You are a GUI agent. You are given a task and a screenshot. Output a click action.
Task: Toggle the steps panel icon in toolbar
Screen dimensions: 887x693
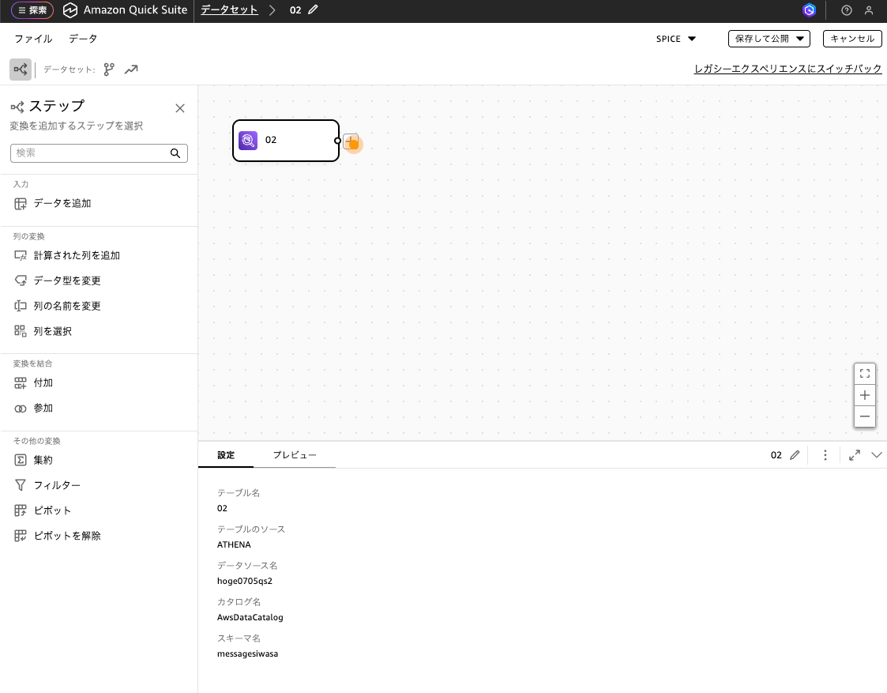point(21,70)
